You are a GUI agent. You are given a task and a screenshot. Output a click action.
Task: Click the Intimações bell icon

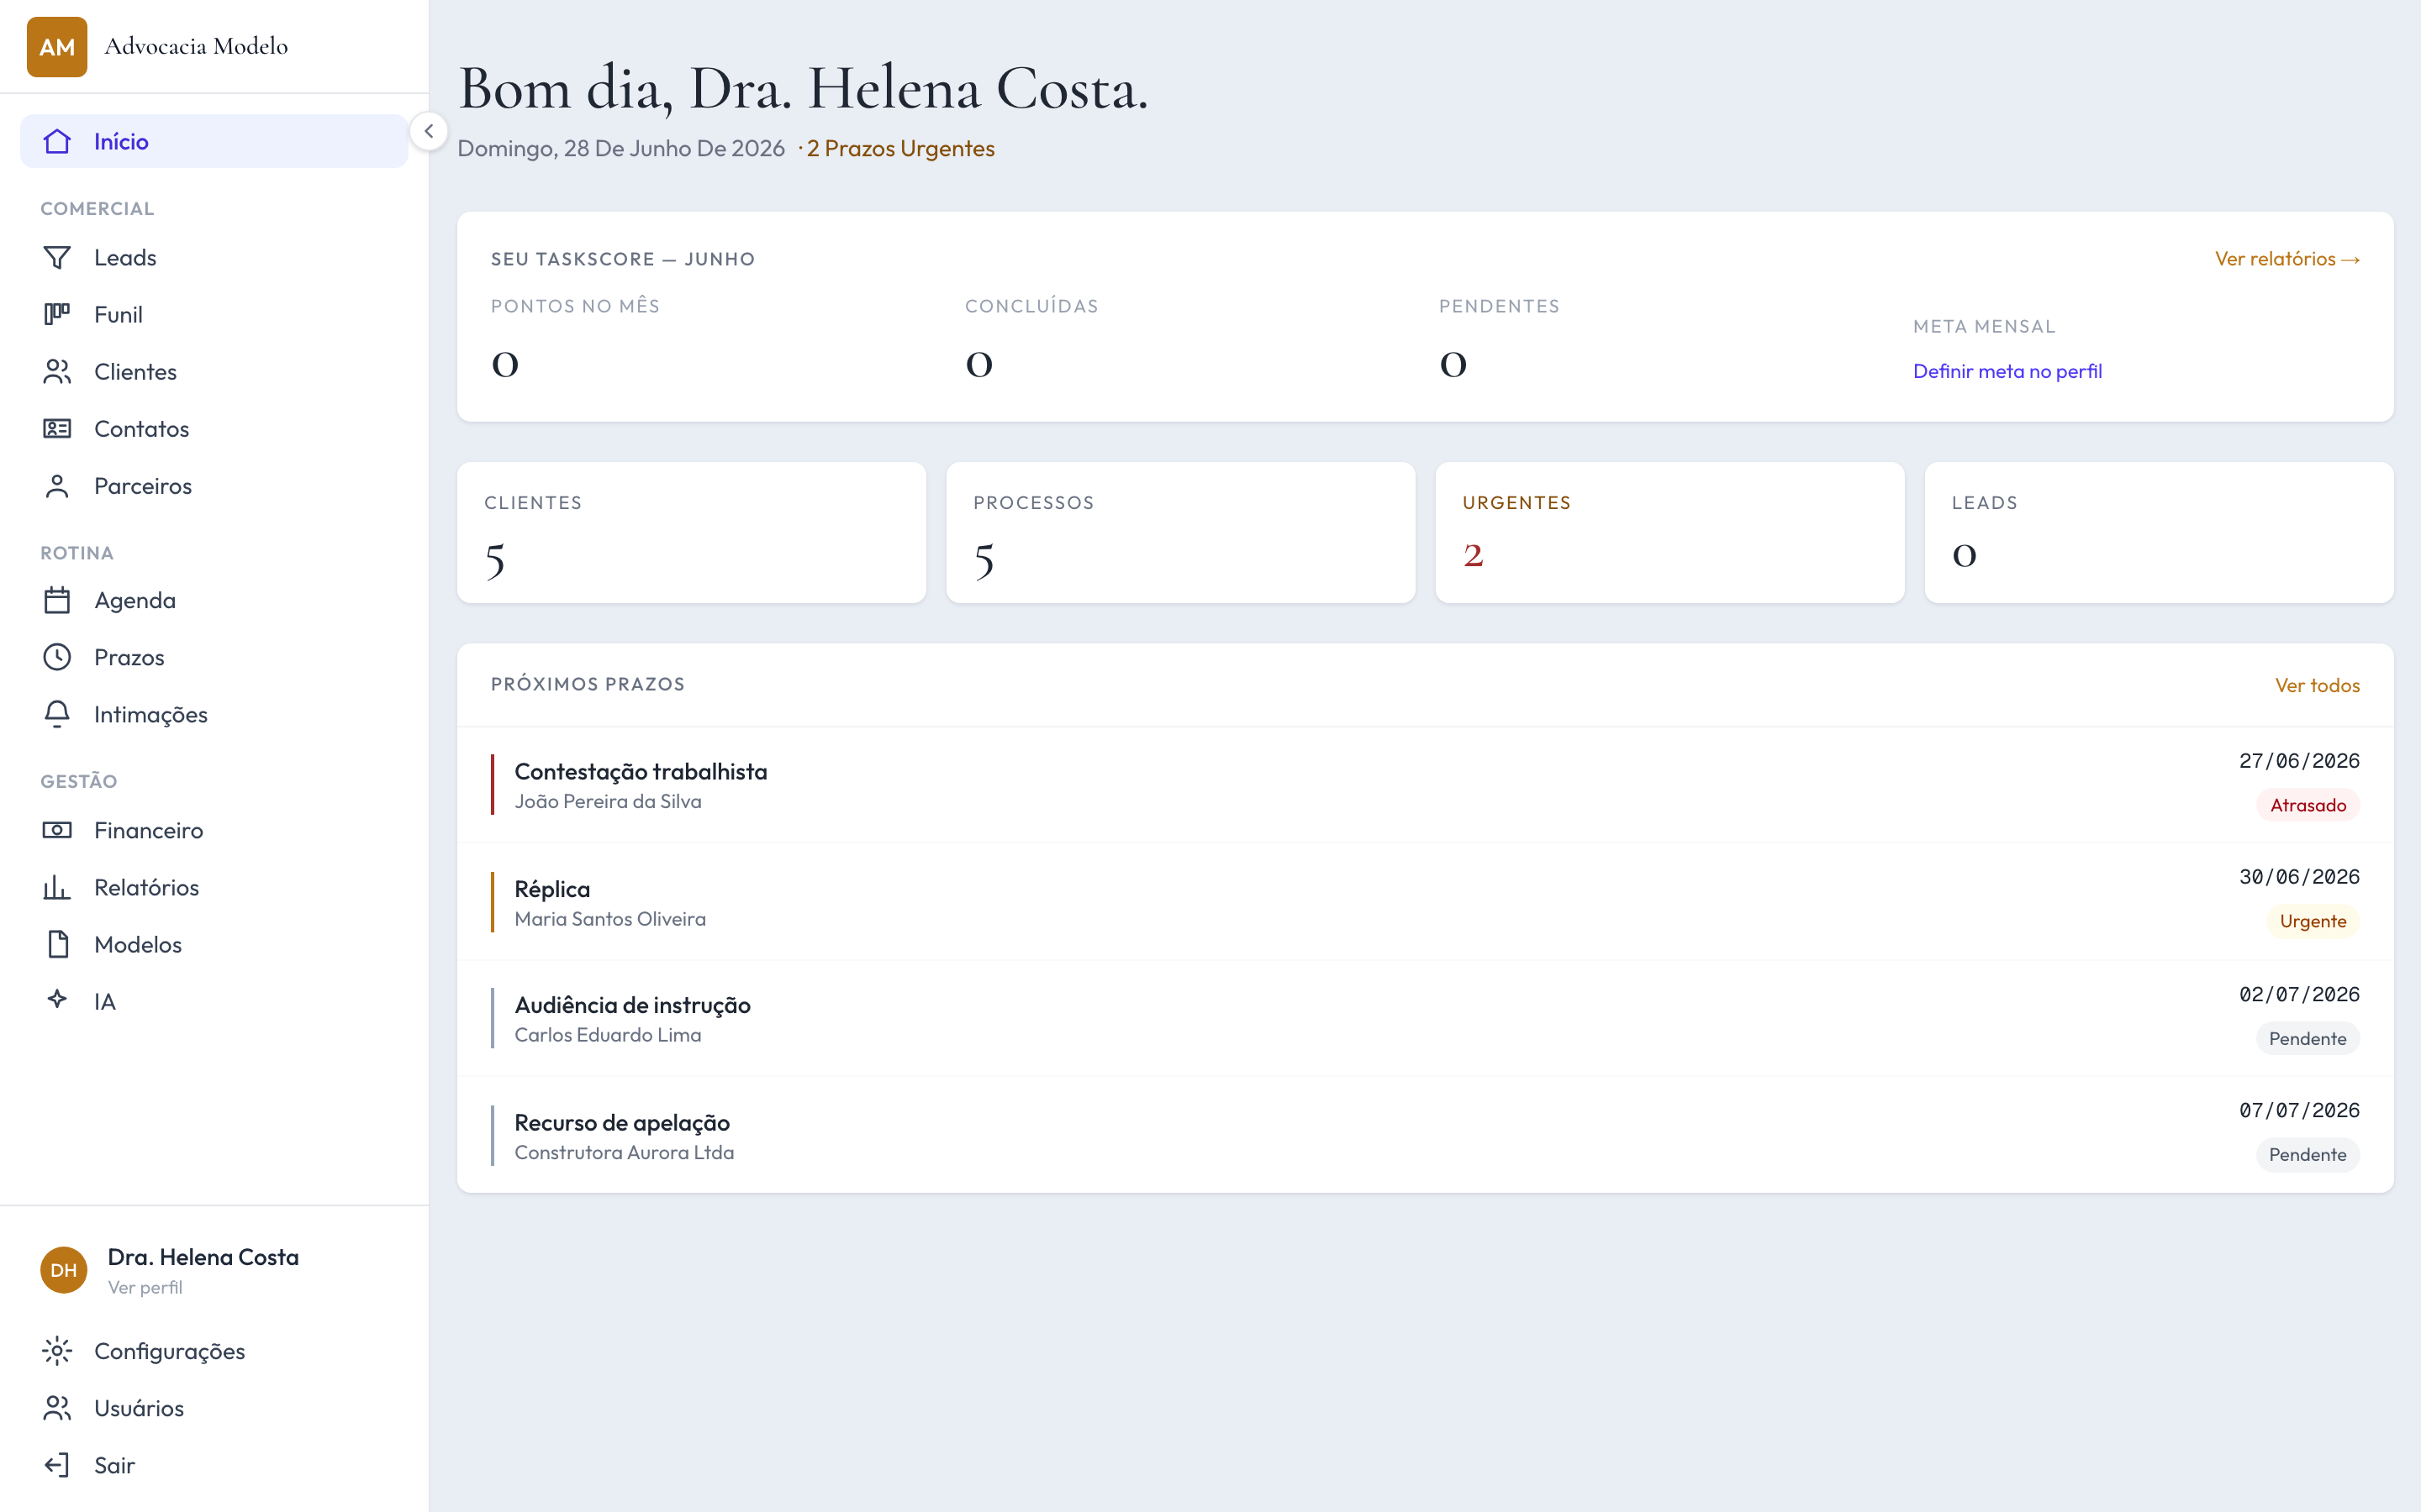coord(57,714)
